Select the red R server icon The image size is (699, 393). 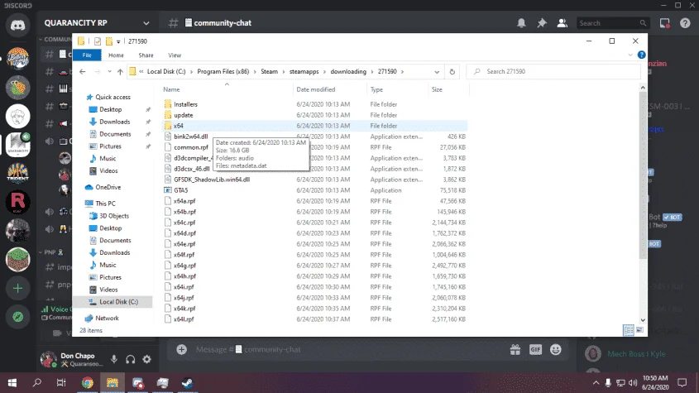tap(18, 202)
